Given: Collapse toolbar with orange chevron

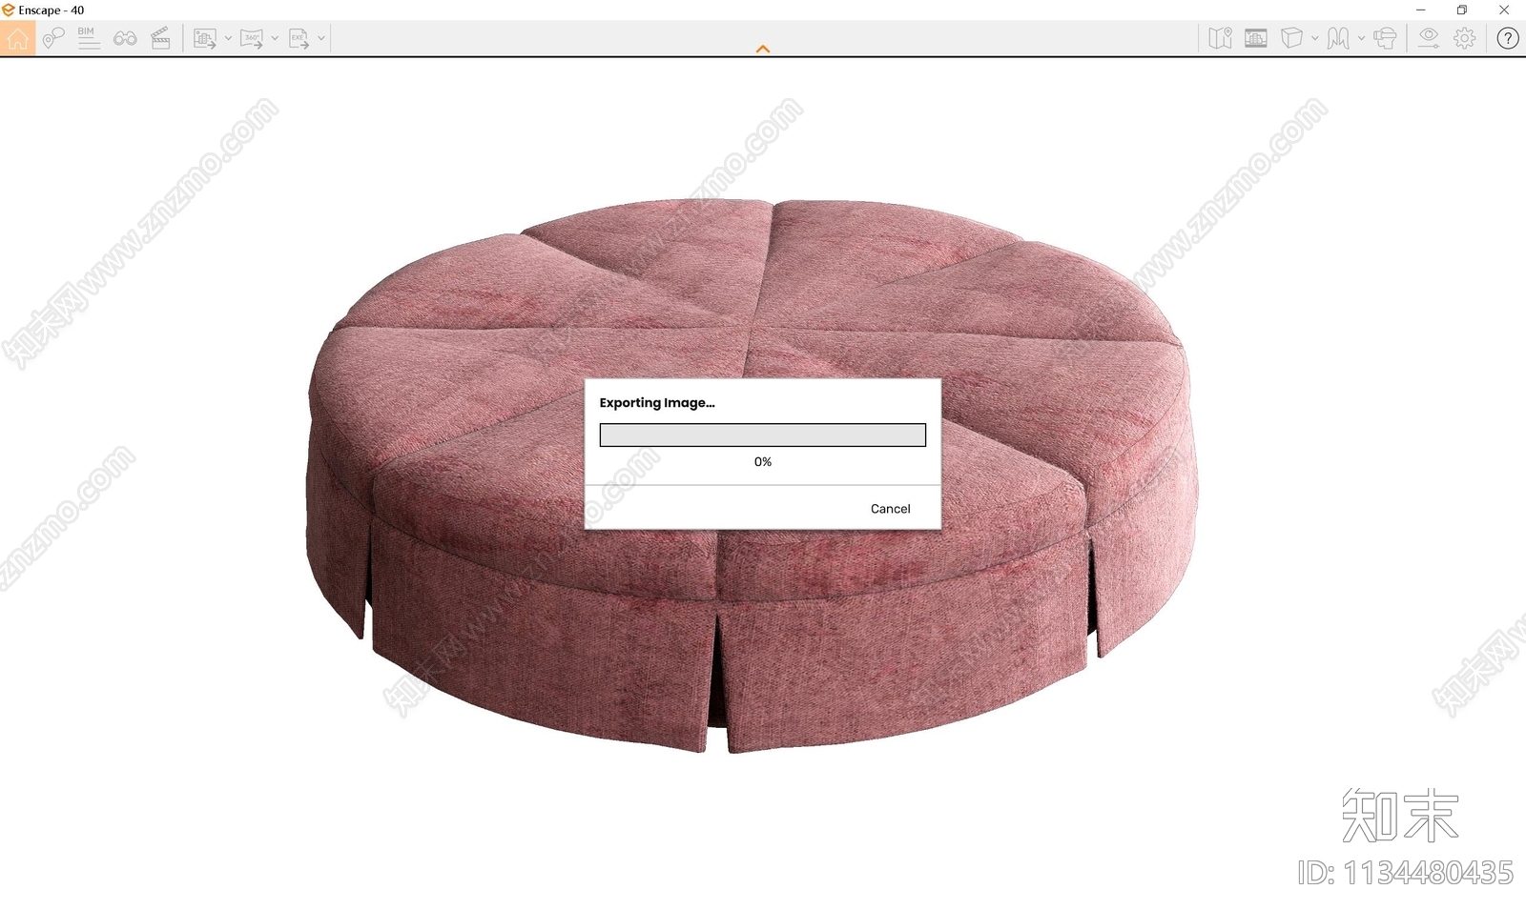Looking at the screenshot, I should (x=763, y=49).
